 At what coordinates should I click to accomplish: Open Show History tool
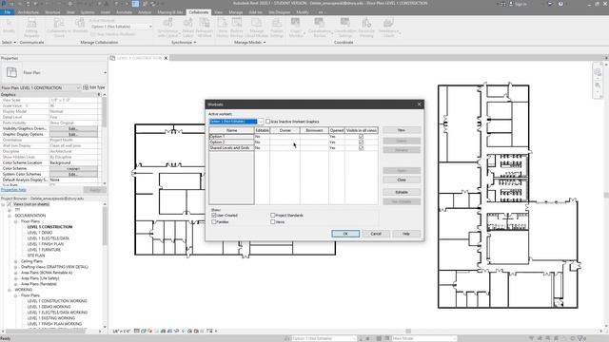[x=223, y=28]
